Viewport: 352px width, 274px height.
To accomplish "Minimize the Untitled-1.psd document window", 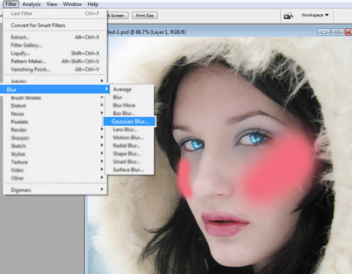I will point(326,31).
